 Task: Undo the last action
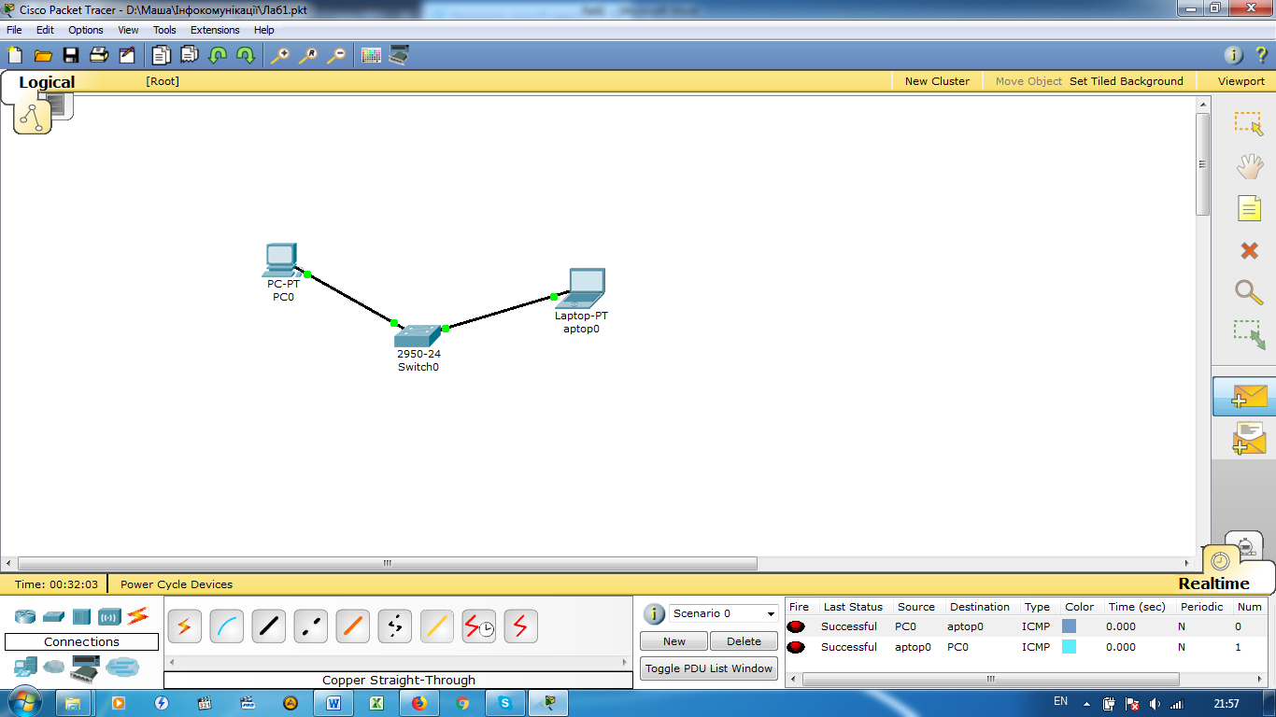coord(218,55)
